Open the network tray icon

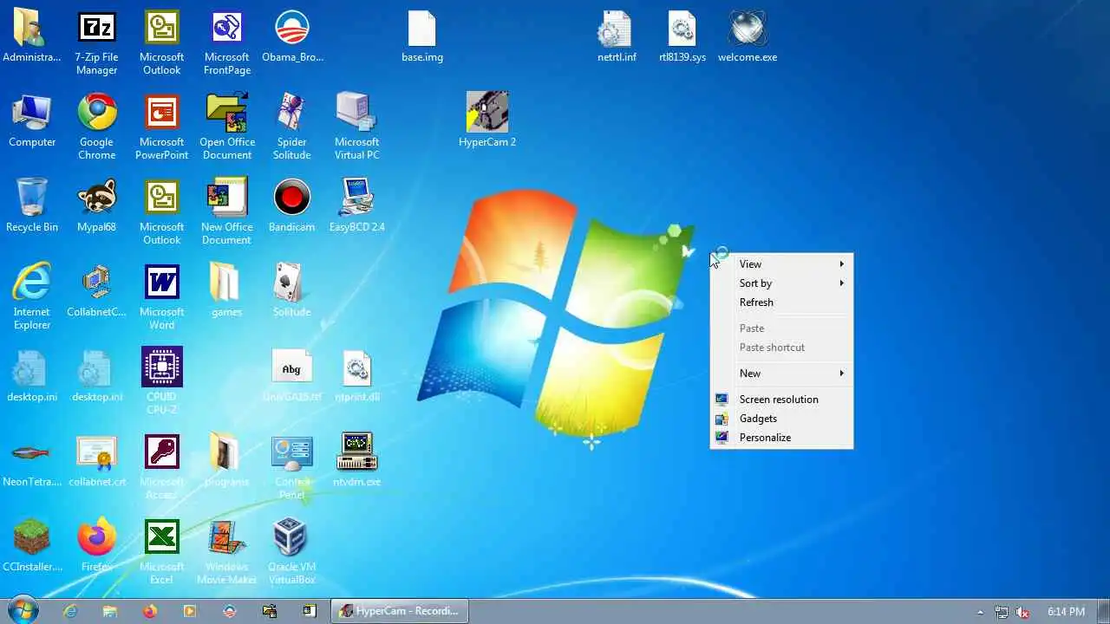tap(1002, 612)
